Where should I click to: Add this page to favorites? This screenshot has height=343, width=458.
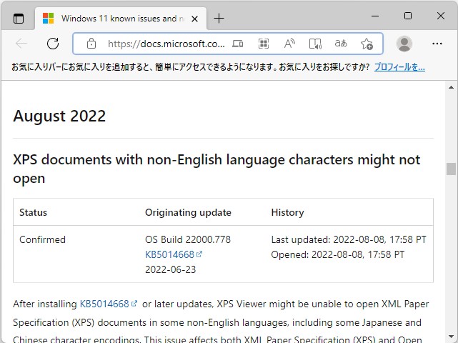[367, 44]
